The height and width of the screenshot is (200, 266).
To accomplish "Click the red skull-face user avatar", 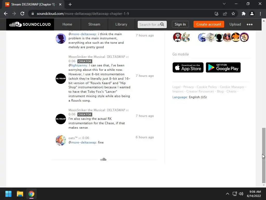I will 177,37.
